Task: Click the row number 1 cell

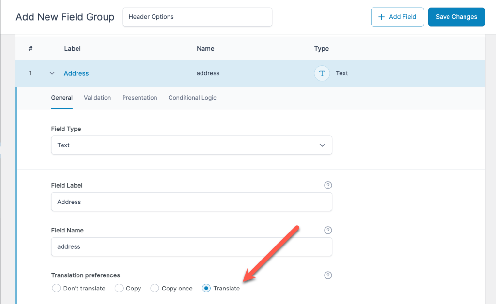Action: (x=30, y=73)
